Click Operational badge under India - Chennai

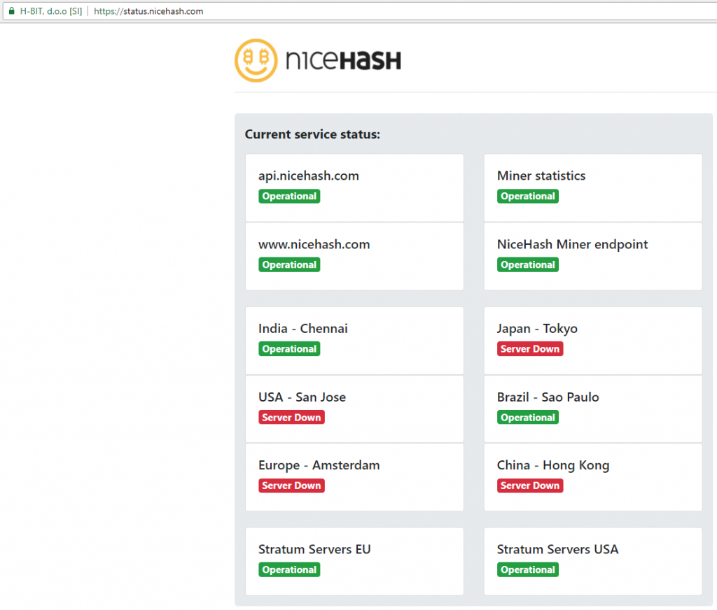click(289, 348)
